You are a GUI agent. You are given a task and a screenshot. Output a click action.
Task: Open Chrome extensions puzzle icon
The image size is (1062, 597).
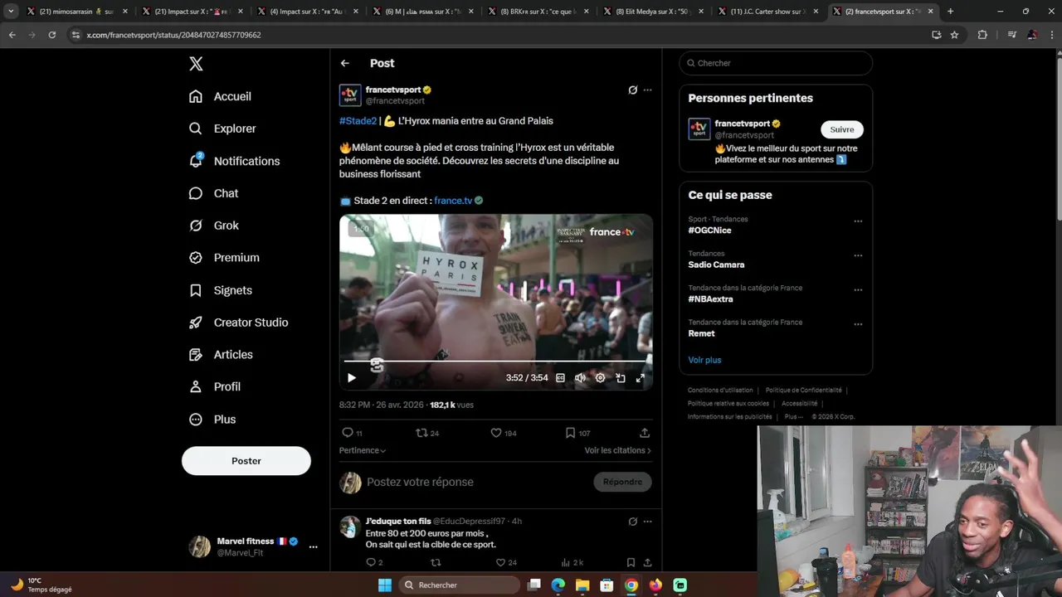[x=982, y=35]
